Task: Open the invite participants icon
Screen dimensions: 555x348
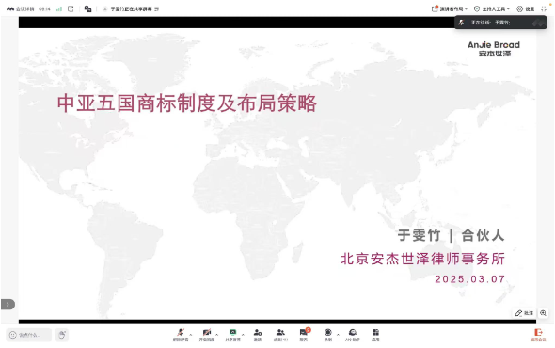Action: pos(258,335)
